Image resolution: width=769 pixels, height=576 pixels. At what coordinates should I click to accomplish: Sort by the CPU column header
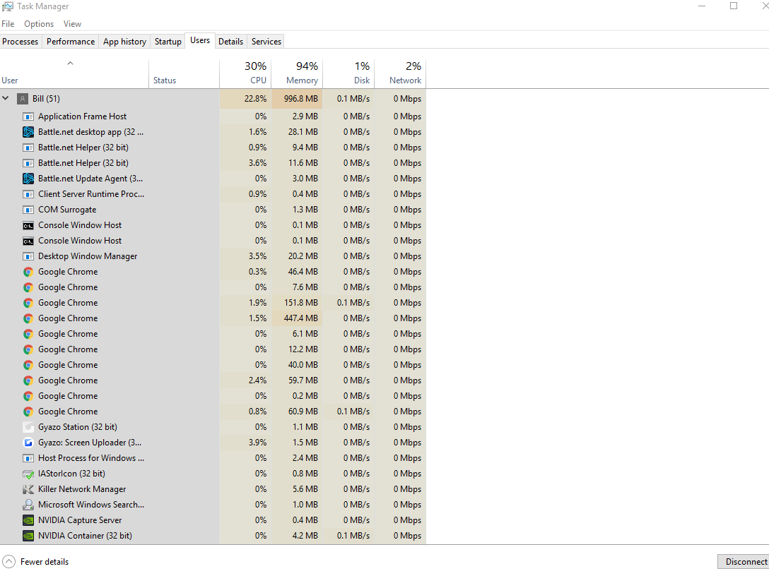(245, 73)
